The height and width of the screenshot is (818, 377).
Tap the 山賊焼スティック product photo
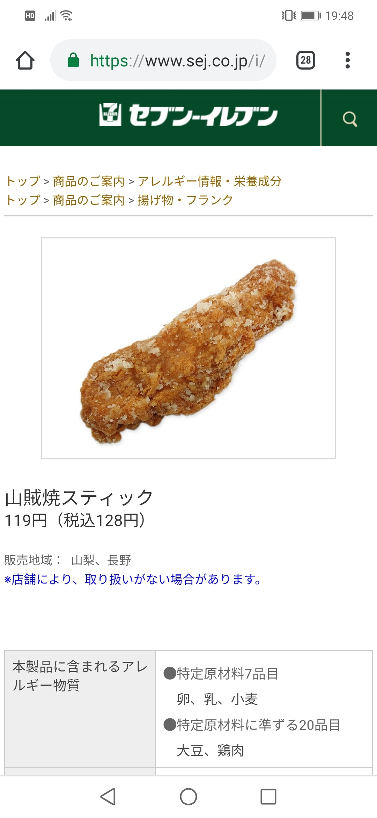pos(188,348)
